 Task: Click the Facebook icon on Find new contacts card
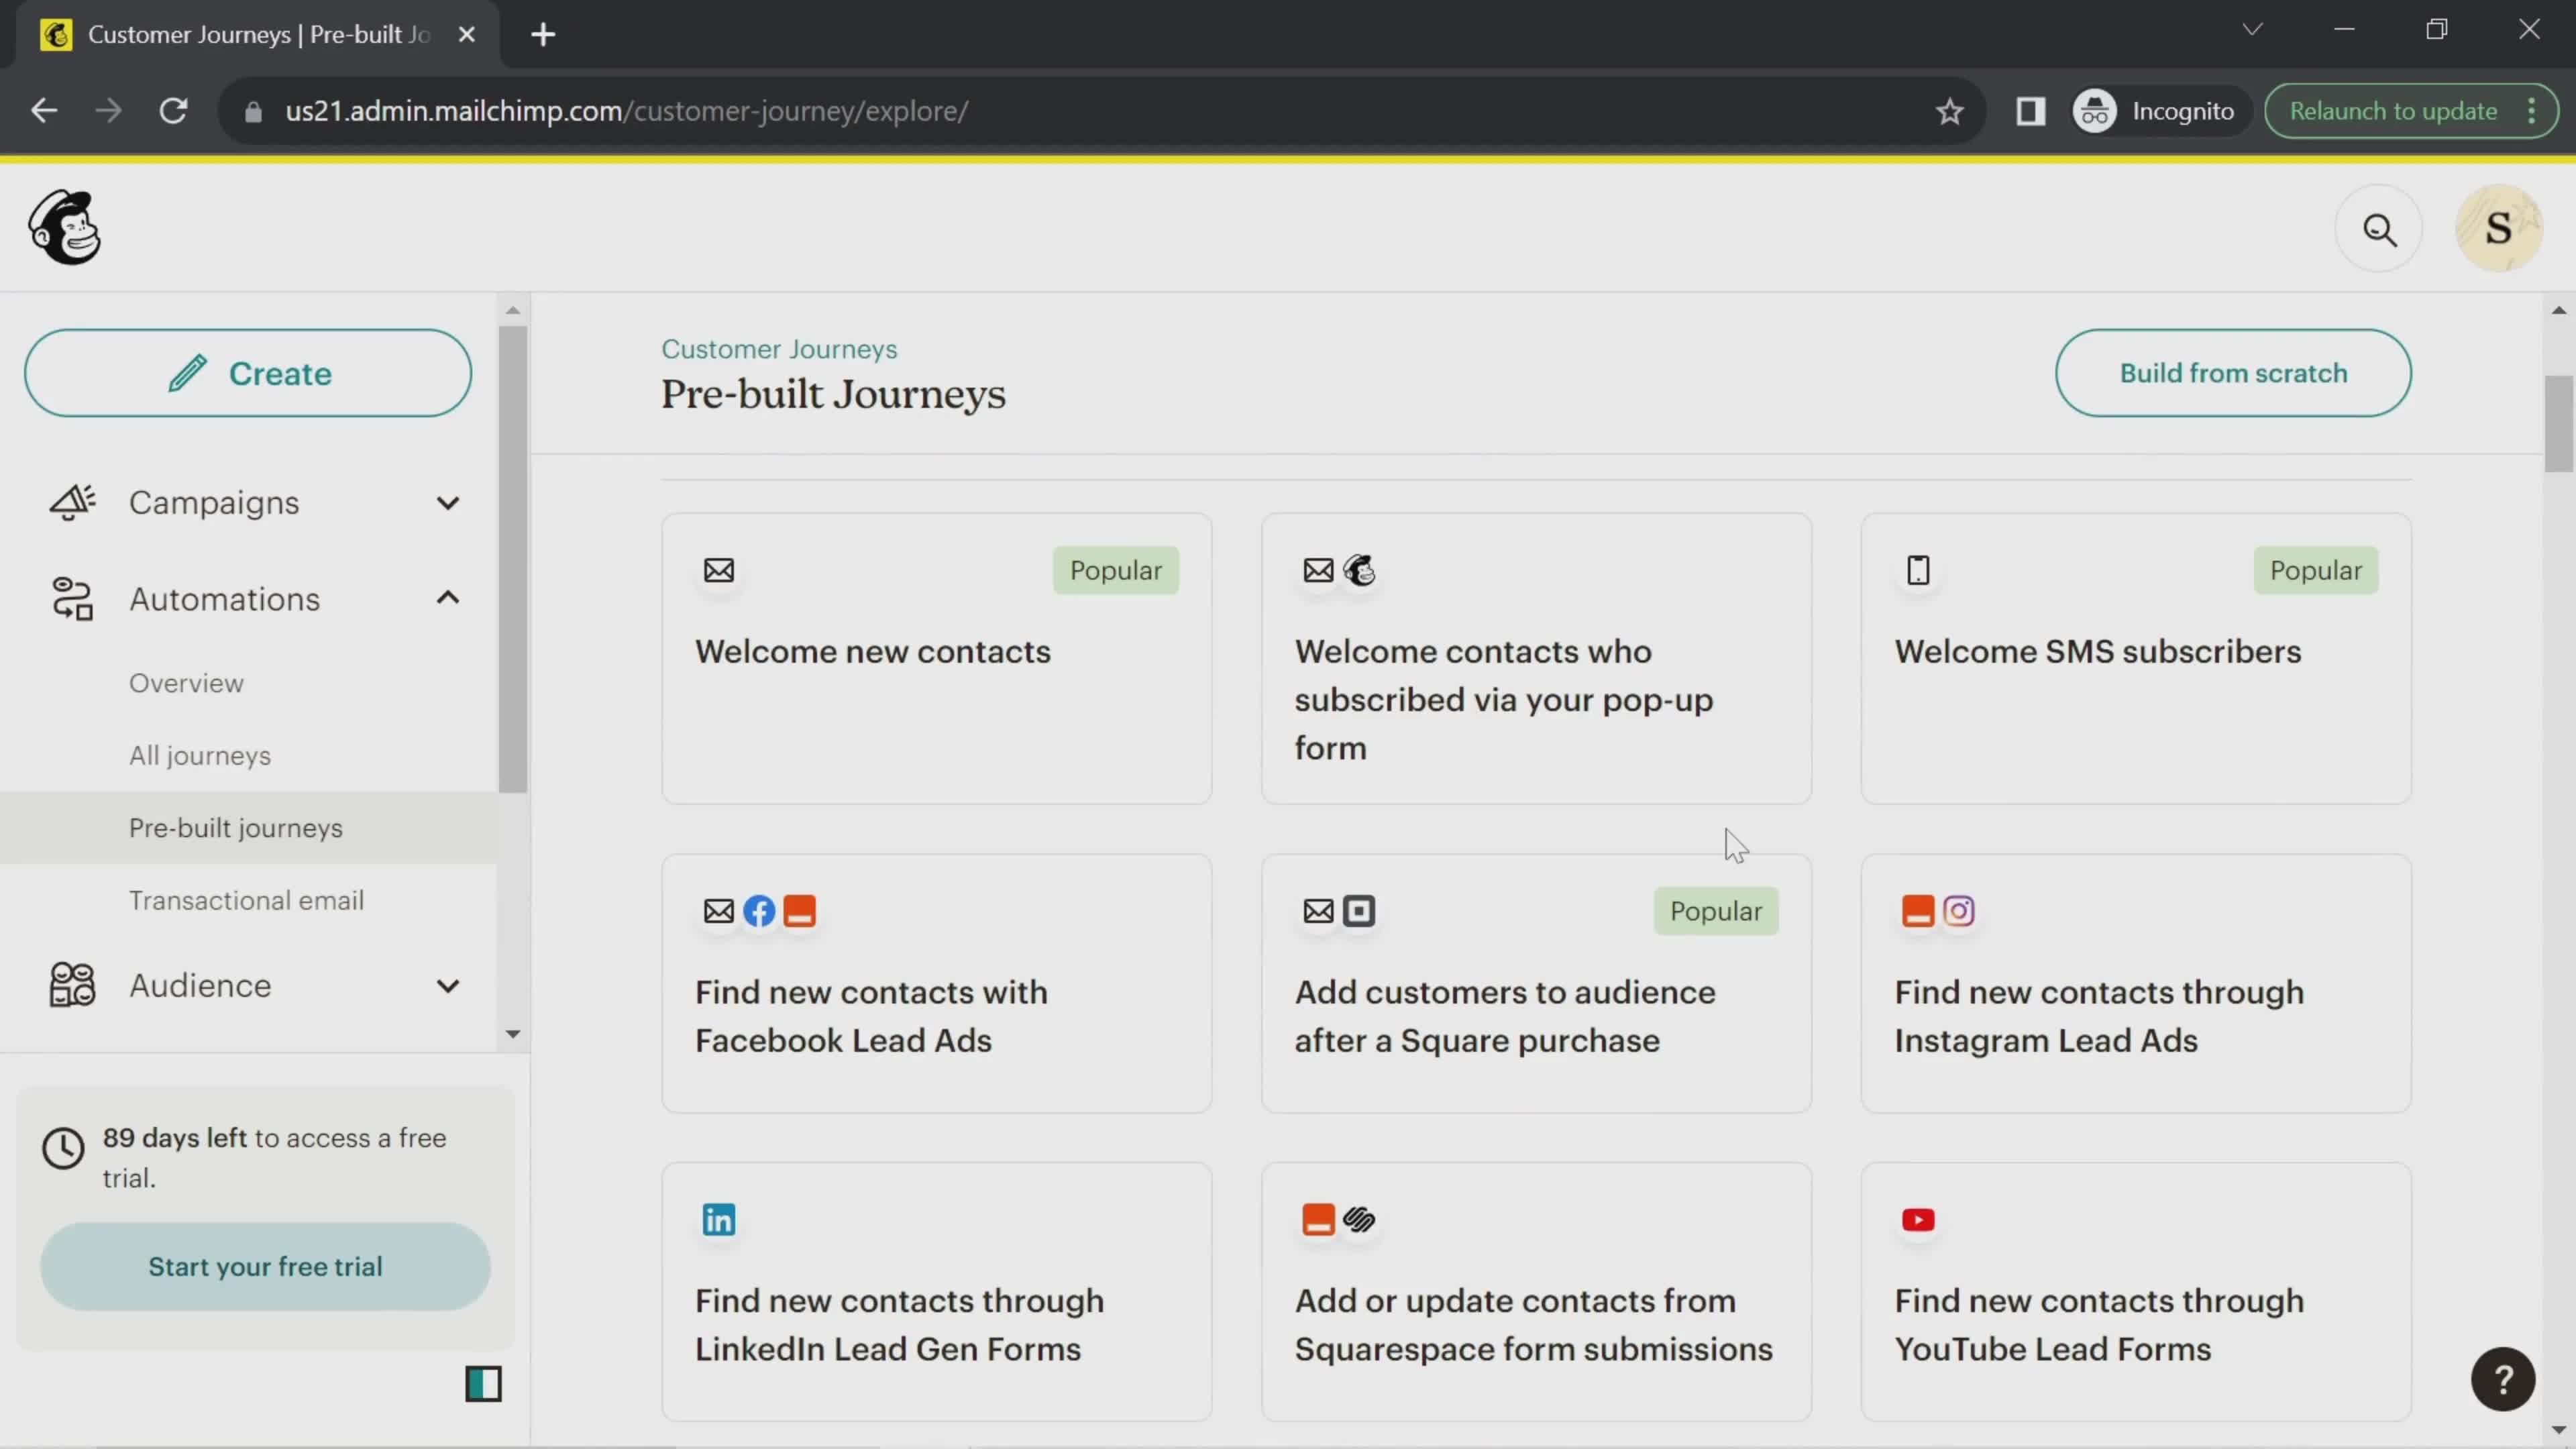(x=759, y=910)
